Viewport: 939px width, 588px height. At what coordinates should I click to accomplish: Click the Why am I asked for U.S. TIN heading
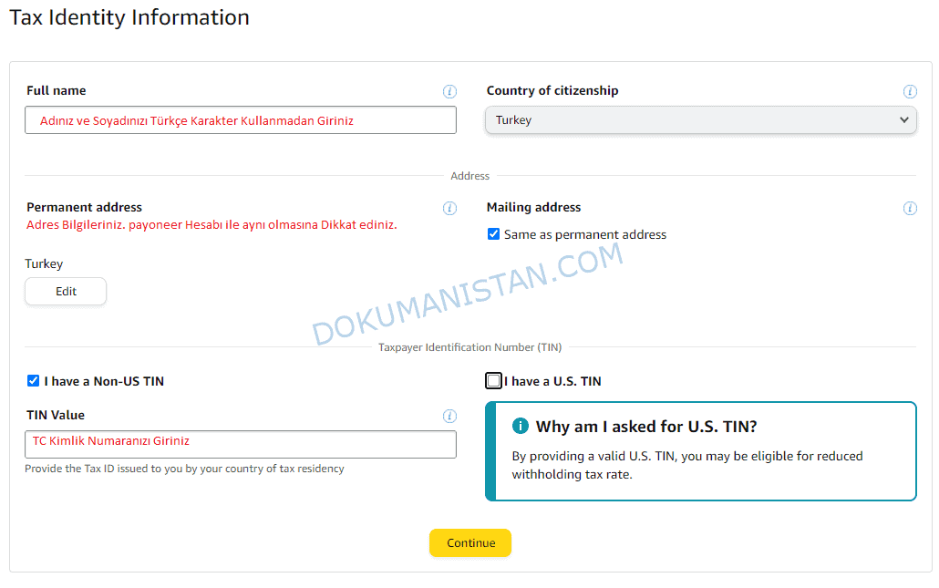[646, 427]
